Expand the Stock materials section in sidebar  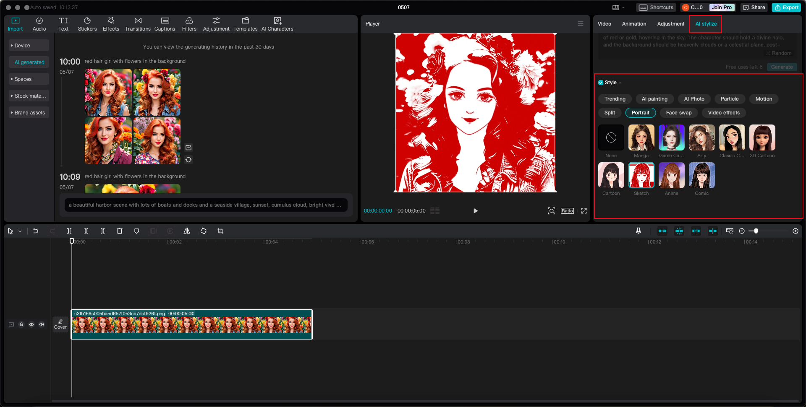29,96
